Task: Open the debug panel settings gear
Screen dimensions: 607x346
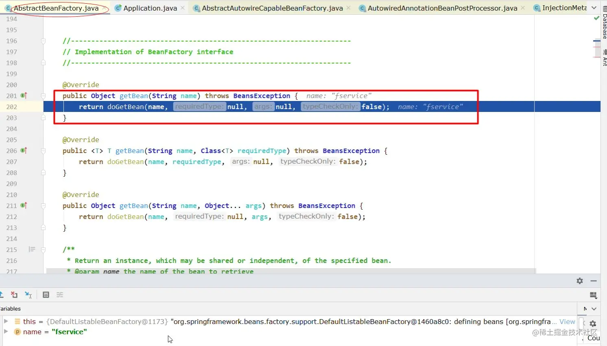Action: [x=580, y=281]
